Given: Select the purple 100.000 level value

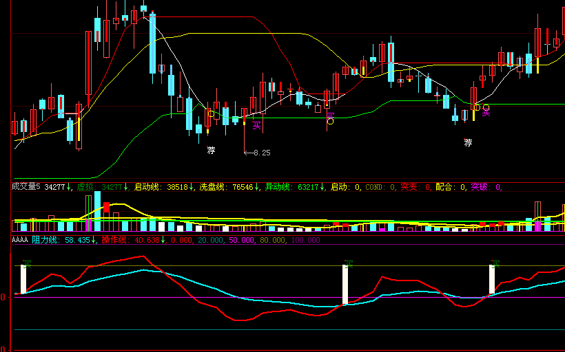Looking at the screenshot, I should click(x=305, y=240).
